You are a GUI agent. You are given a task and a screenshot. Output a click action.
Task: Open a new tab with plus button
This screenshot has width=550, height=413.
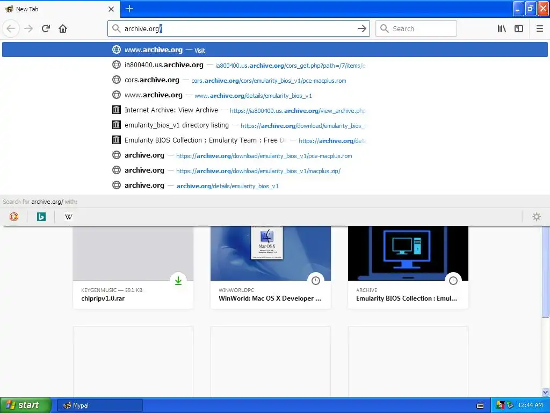tap(129, 9)
